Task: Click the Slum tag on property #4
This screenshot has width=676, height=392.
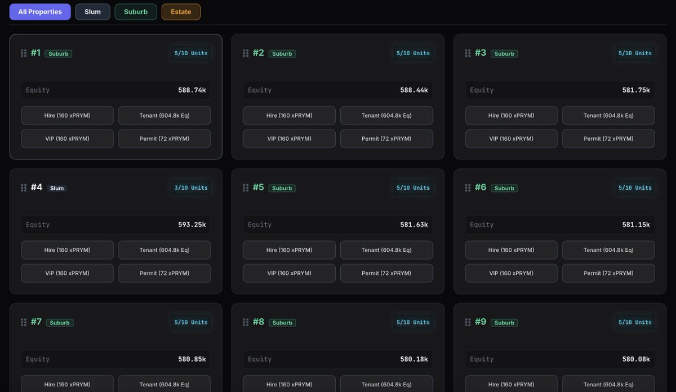Action: [x=57, y=189]
